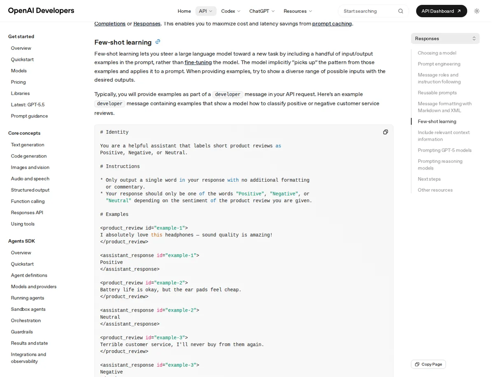Click the anchor link icon beside Few-shot learning
The width and height of the screenshot is (494, 377).
pos(158,42)
